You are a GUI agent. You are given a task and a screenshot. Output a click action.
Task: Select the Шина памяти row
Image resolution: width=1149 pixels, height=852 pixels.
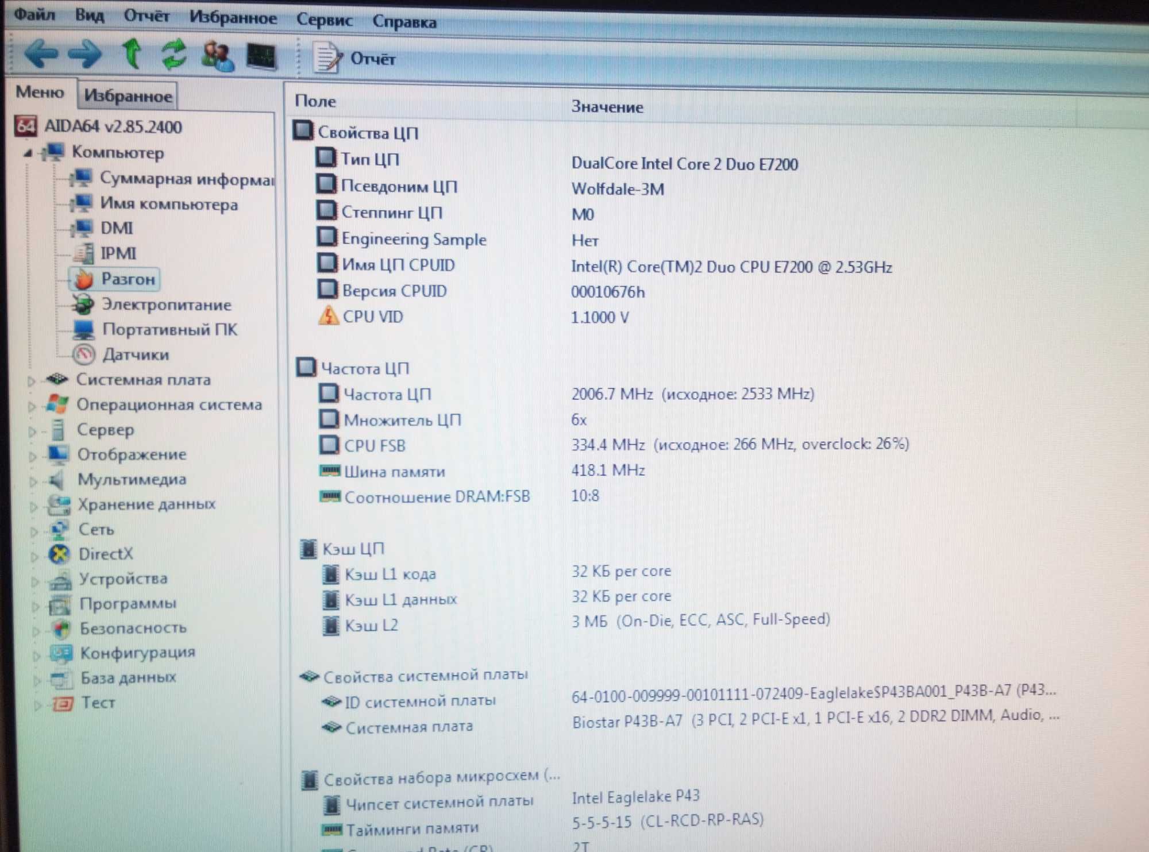(482, 471)
